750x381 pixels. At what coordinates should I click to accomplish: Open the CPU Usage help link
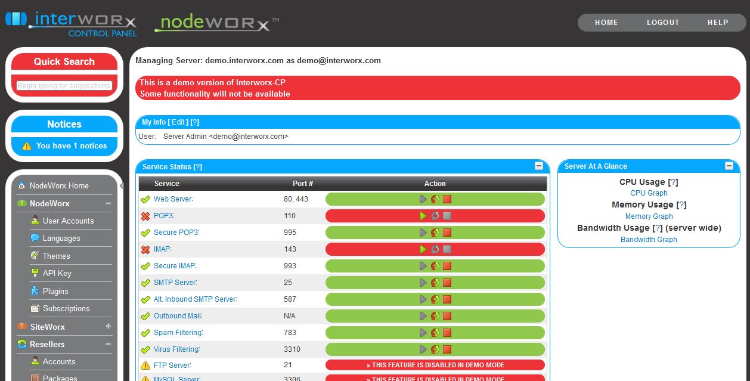(673, 182)
